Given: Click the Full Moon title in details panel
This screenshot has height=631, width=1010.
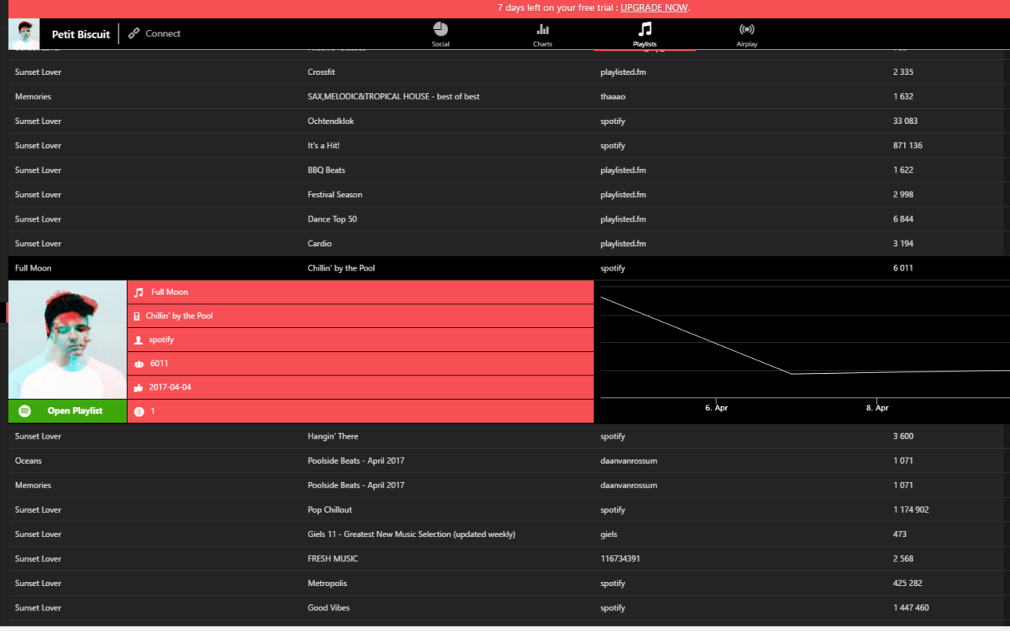Looking at the screenshot, I should (x=170, y=292).
